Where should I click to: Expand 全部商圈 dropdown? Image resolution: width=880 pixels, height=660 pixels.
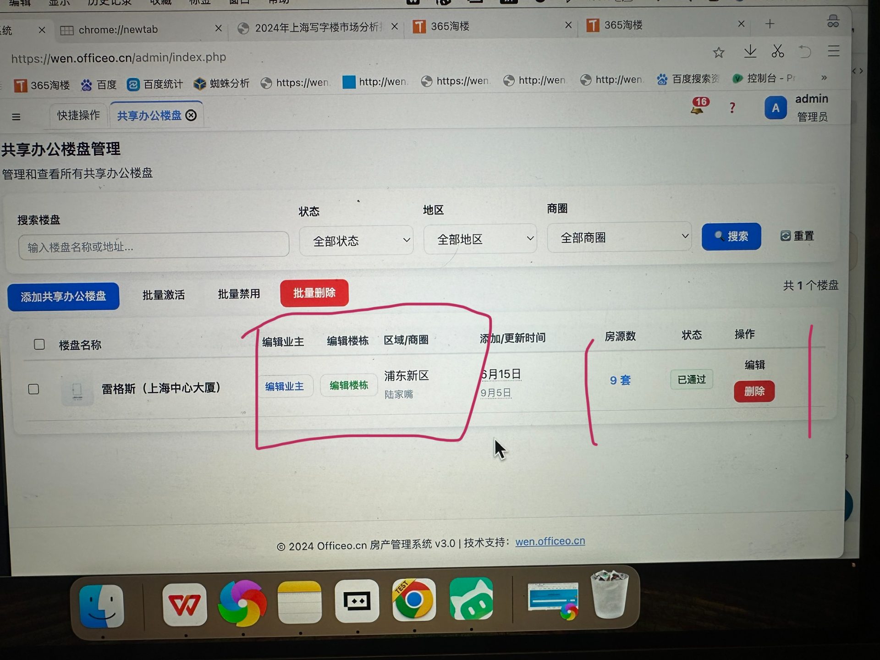click(619, 237)
